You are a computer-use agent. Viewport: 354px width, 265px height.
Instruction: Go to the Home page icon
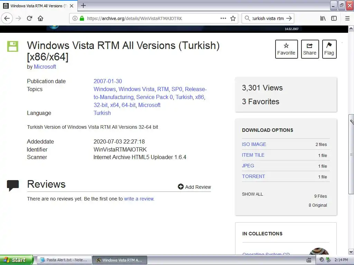coord(40,18)
